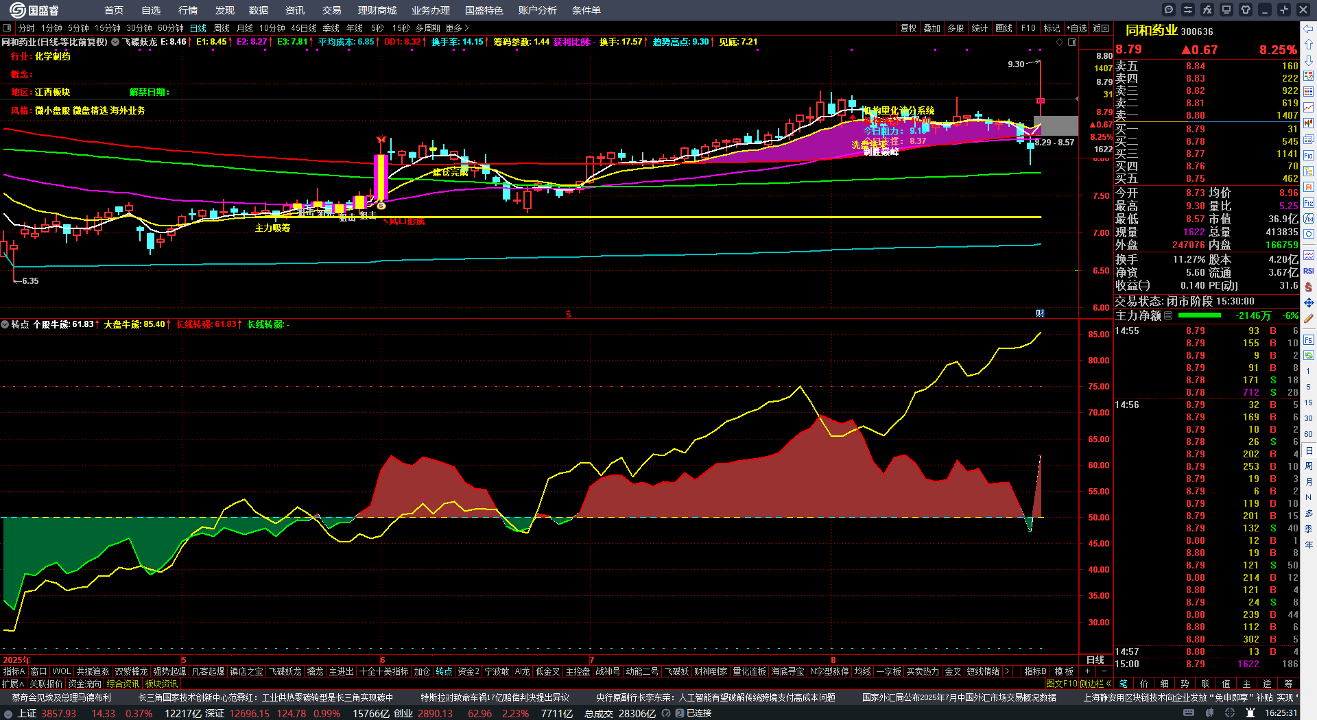1317x720 pixels.
Task: Click the 画线 drawing button
Action: click(x=1004, y=28)
